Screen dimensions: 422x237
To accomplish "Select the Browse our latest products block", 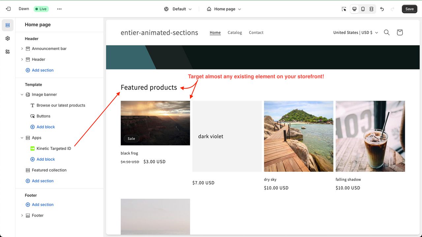I will click(61, 105).
